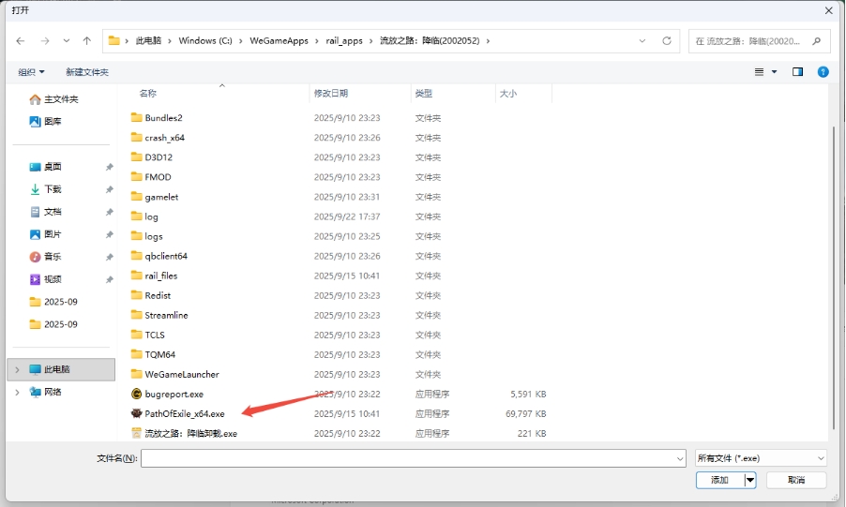Screen dimensions: 846x507
Task: Expand the 此电脑 tree node
Action: pyautogui.click(x=17, y=369)
